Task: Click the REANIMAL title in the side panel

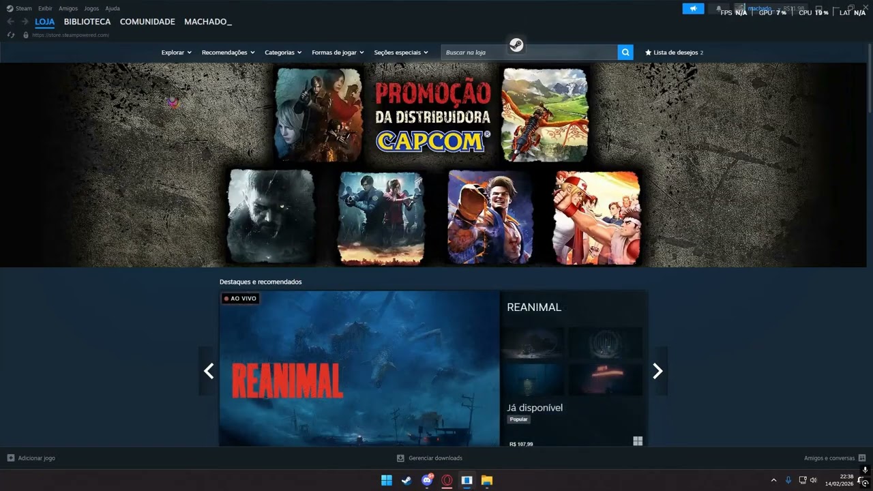Action: [534, 308]
